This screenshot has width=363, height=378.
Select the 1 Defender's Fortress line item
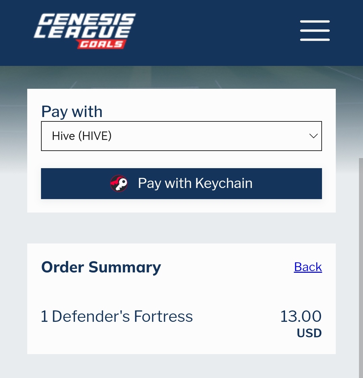pos(117,316)
